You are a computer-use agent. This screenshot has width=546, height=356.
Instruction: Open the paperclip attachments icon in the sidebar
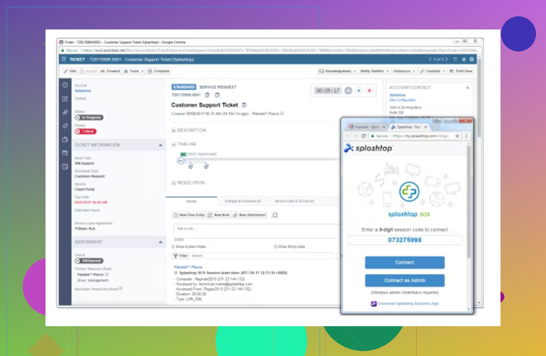[65, 112]
